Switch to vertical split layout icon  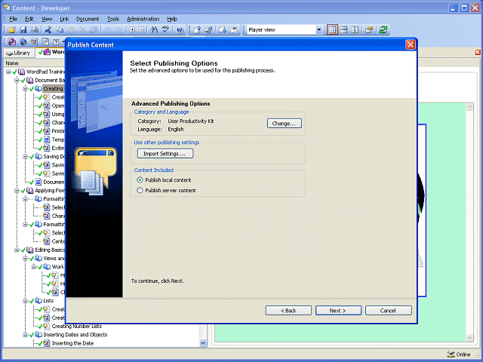(355, 30)
